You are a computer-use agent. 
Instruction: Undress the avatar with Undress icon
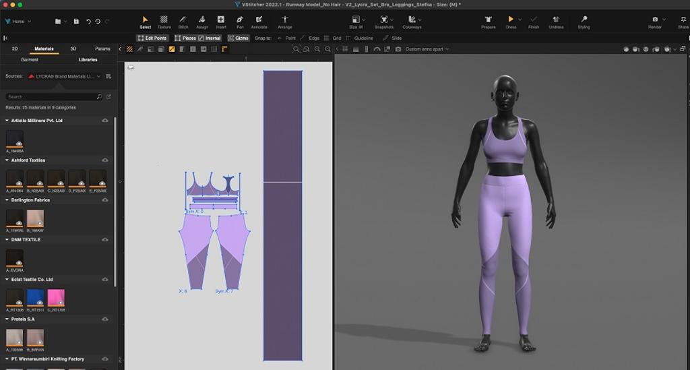(x=556, y=22)
